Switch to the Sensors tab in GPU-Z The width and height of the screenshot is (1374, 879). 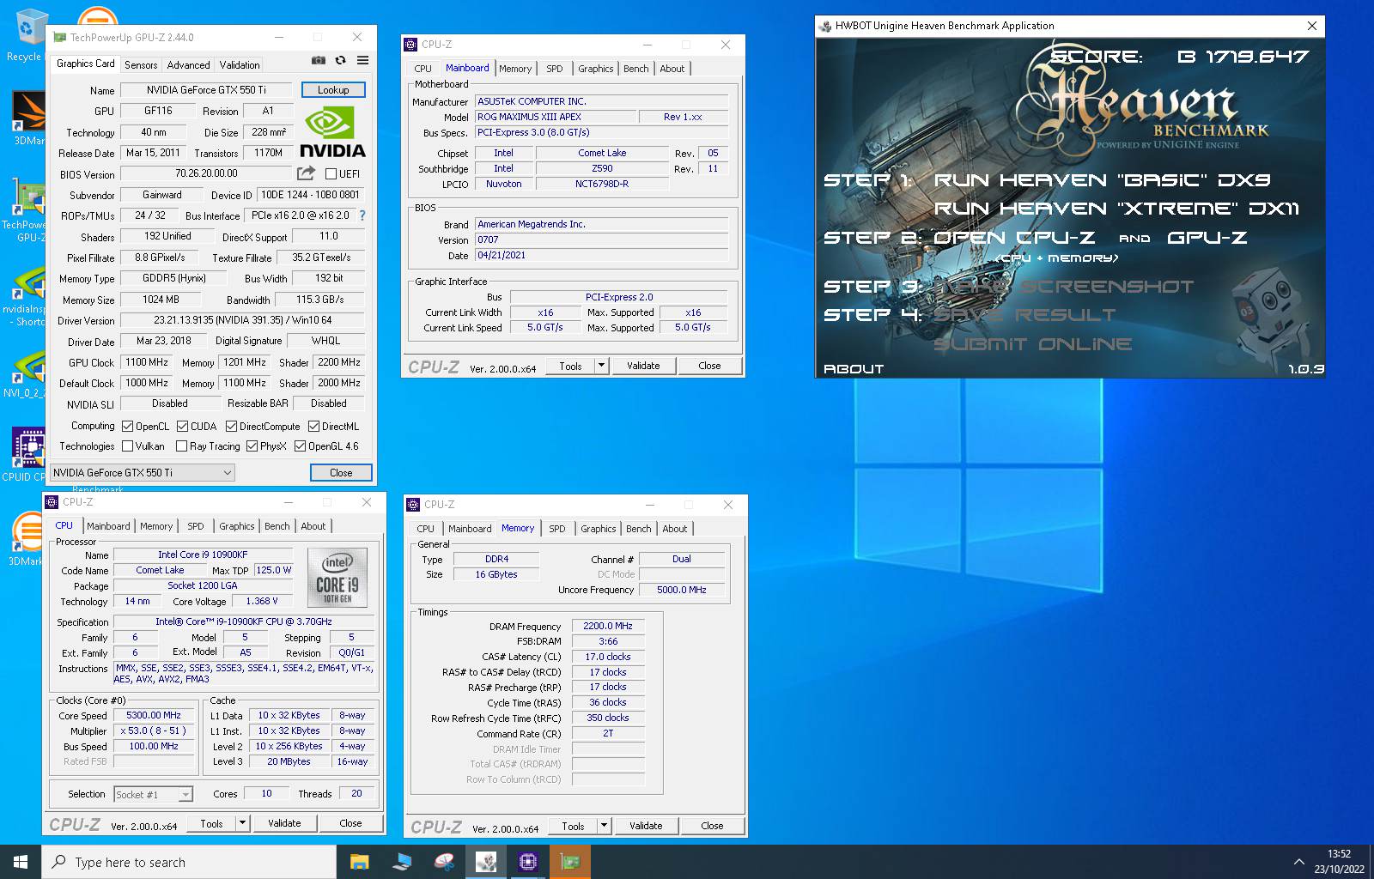tap(141, 65)
